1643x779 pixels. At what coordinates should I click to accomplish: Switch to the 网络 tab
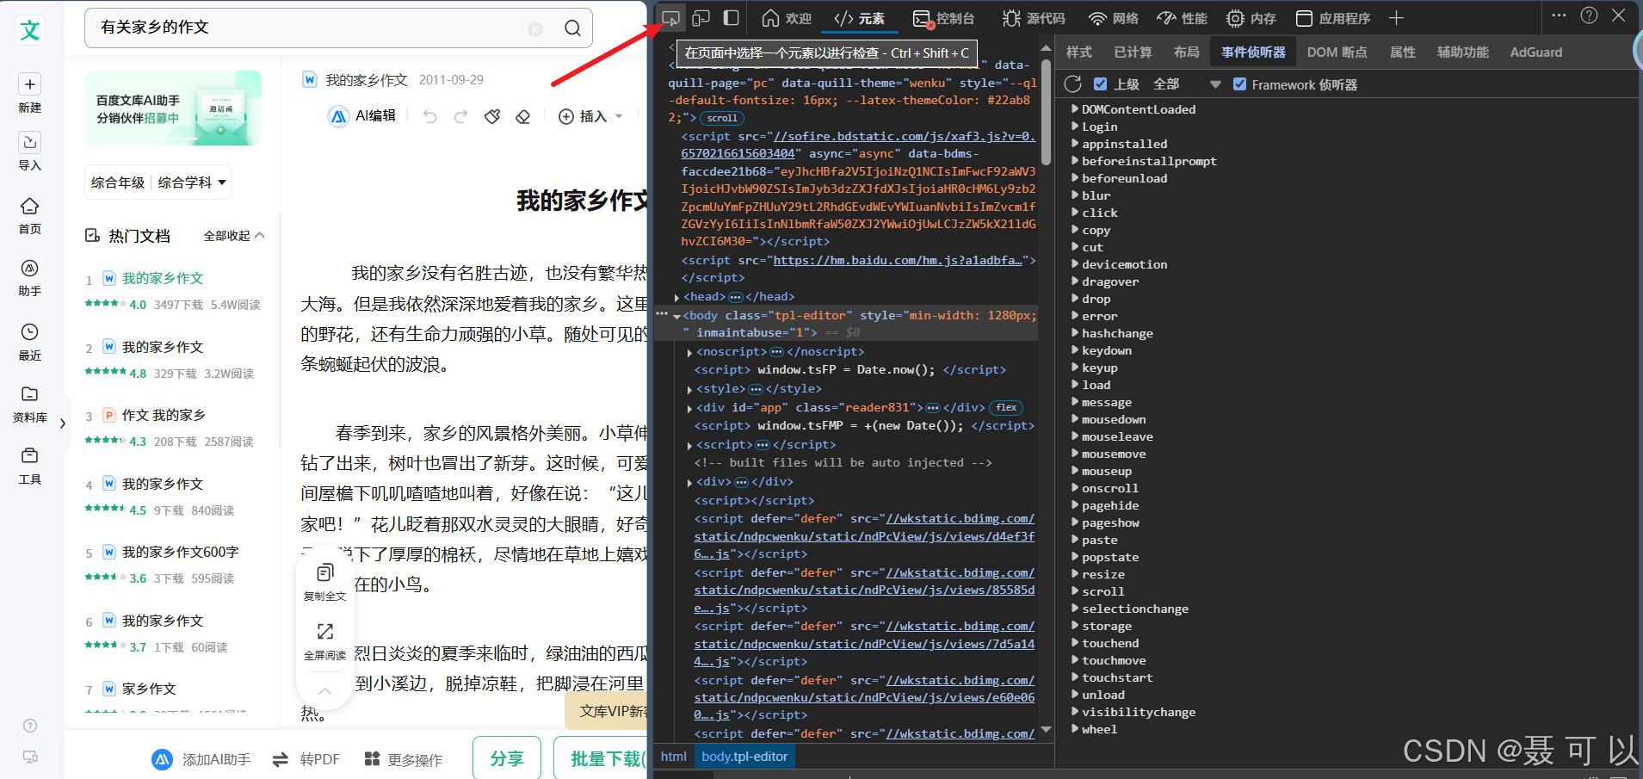pyautogui.click(x=1114, y=18)
